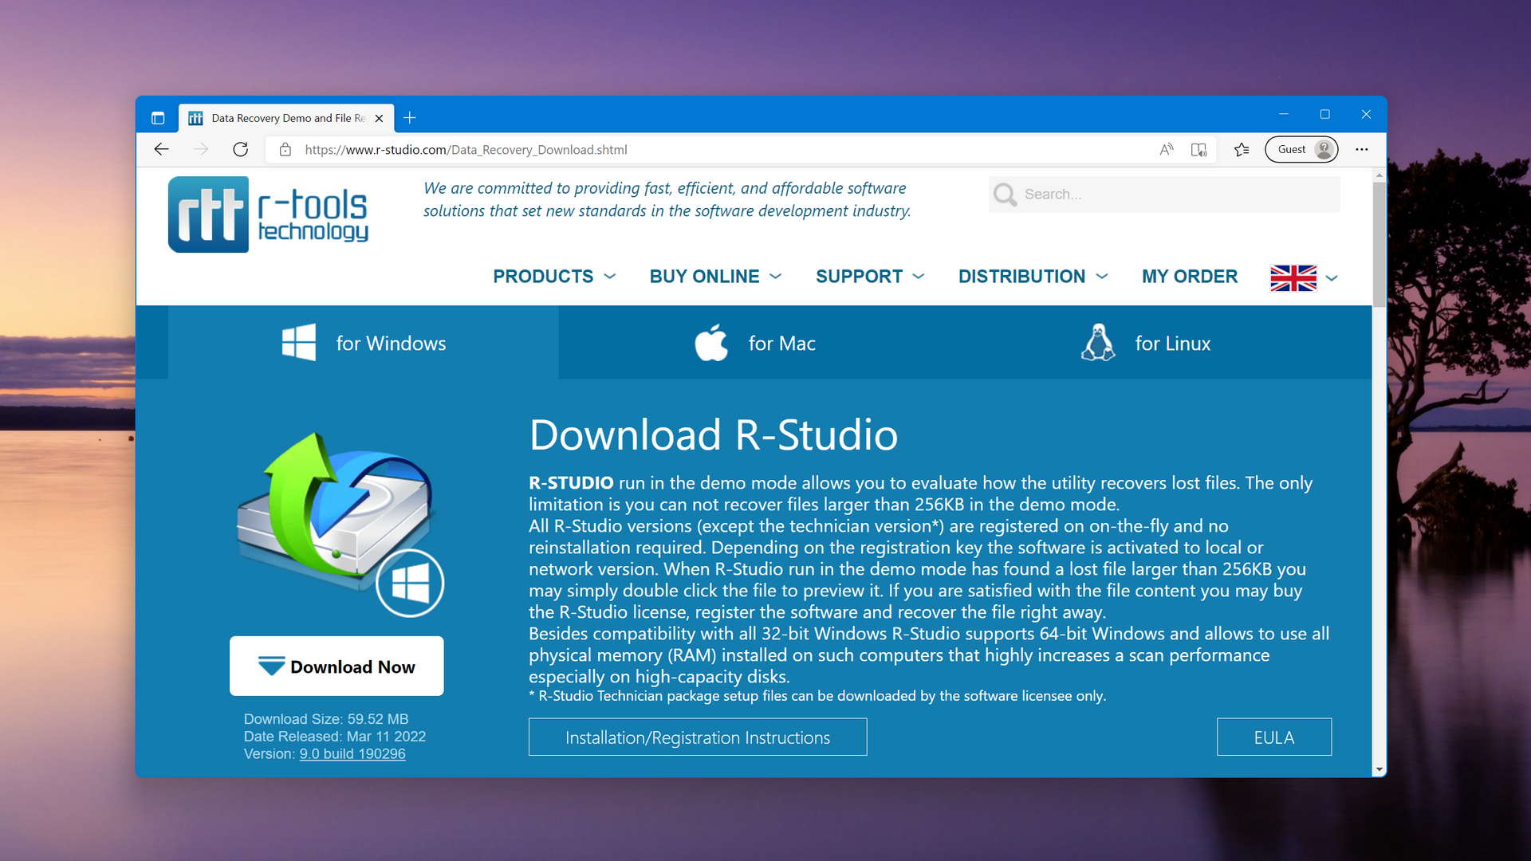The image size is (1531, 861).
Task: Click the scrollbar down arrow
Action: pyautogui.click(x=1379, y=770)
